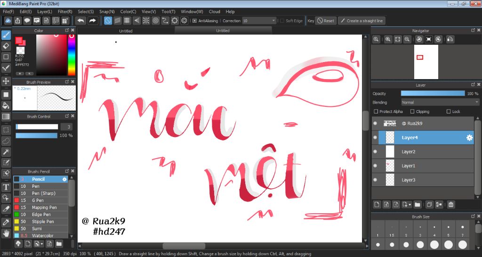Enable the crisscross grid snap
This screenshot has height=257, width=482.
tap(127, 21)
